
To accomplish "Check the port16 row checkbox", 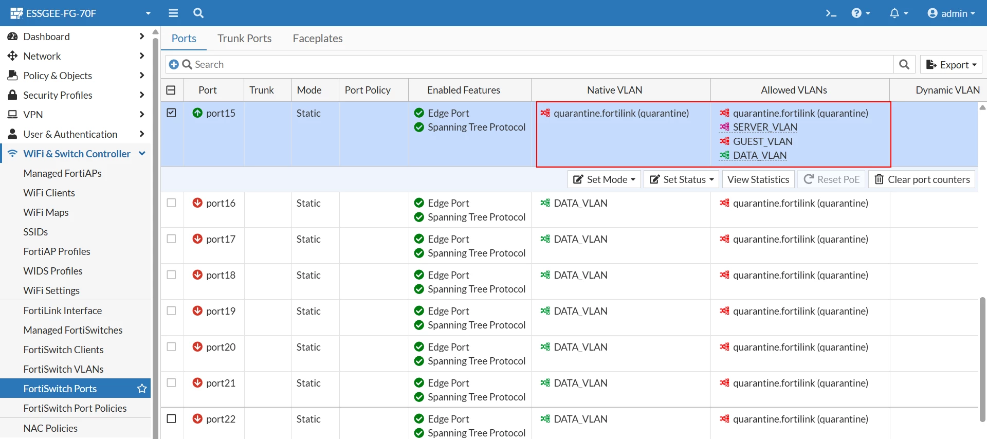I will coord(172,203).
